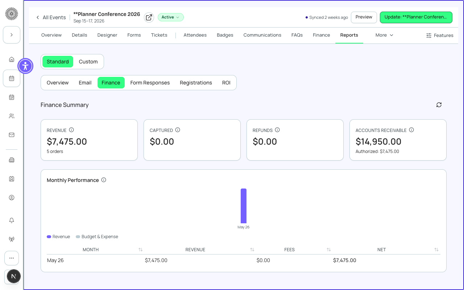This screenshot has height=290, width=464.
Task: Click info icon next to Refunds
Action: click(x=277, y=130)
